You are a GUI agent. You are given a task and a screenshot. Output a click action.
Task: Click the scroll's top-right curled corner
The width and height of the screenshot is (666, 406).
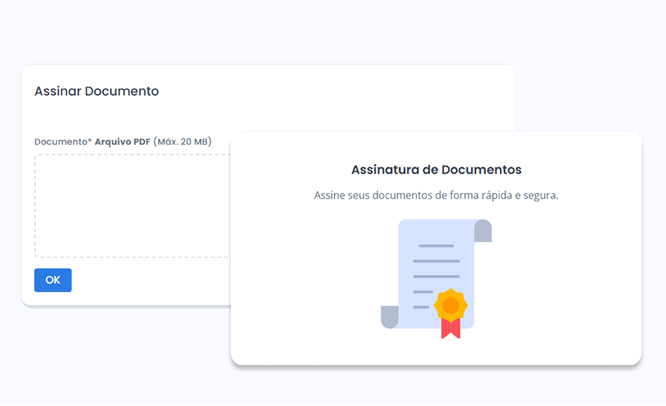[483, 231]
